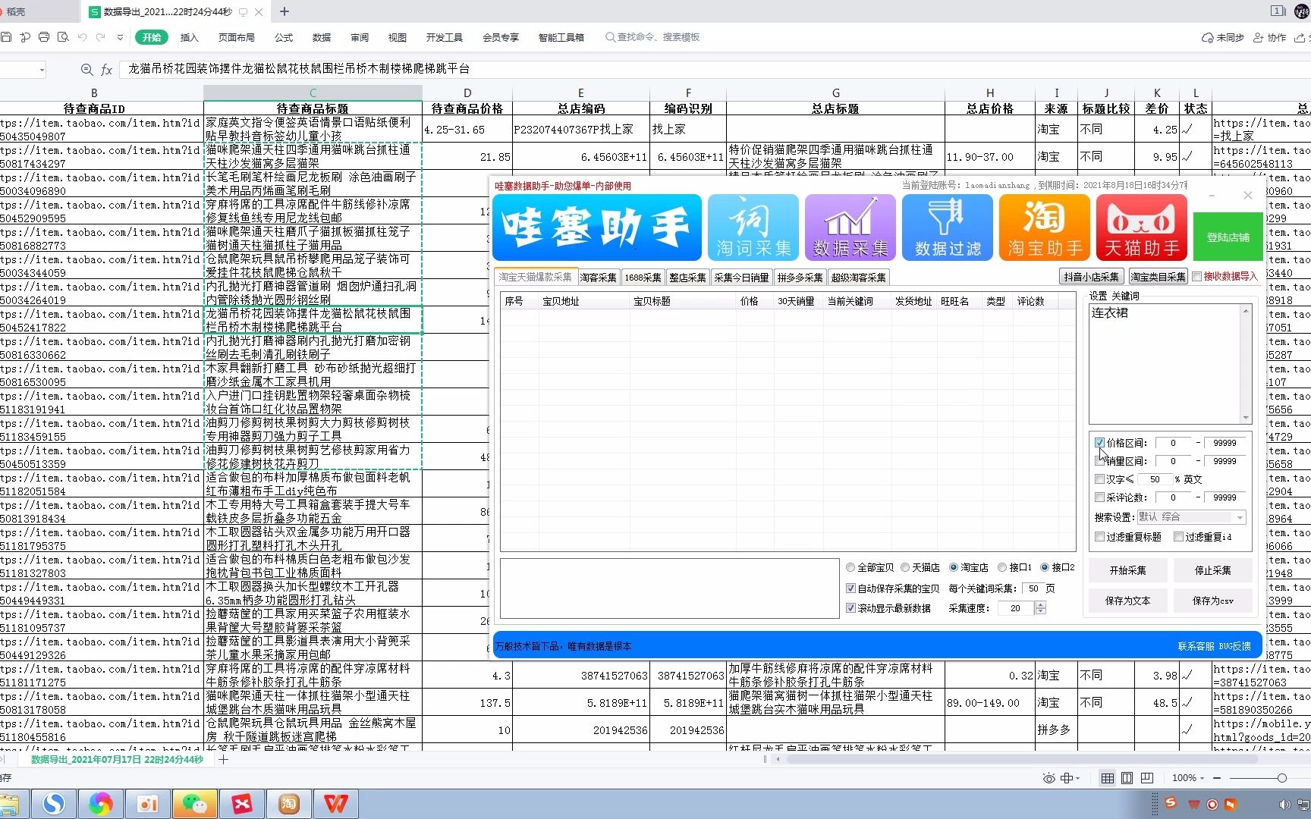Toggle 自动保存采集的宝贝 checkbox
The height and width of the screenshot is (819, 1311).
[x=850, y=588]
